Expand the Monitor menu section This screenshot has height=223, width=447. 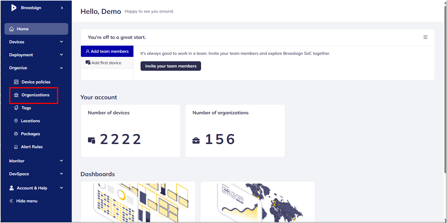(x=61, y=161)
